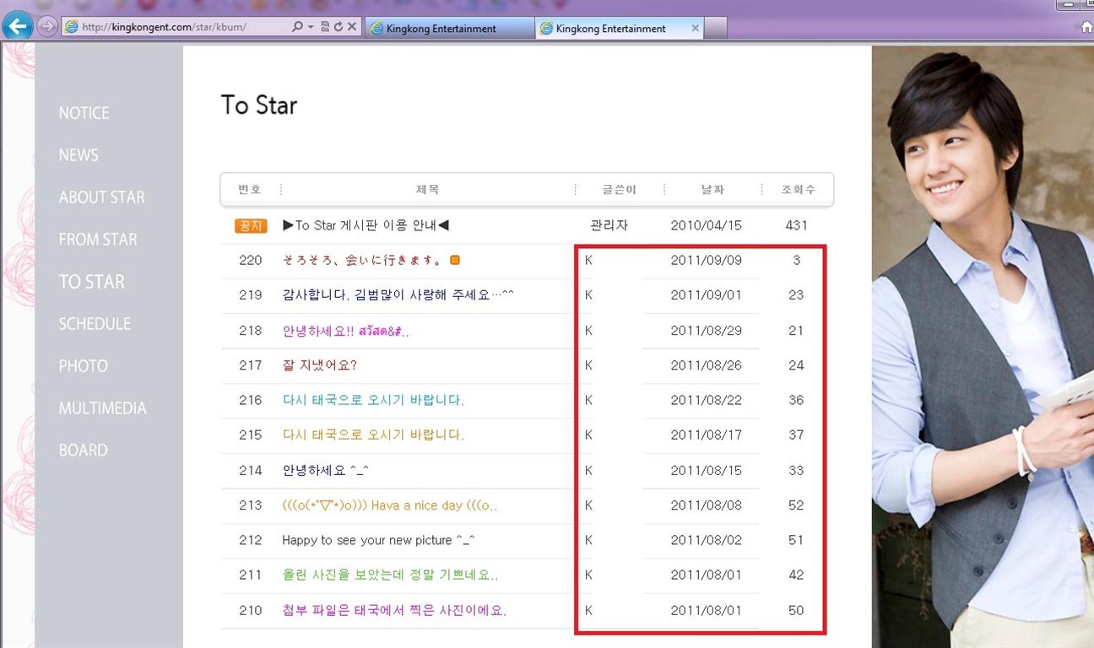This screenshot has width=1094, height=648.
Task: Open the SCHEDULE page
Action: [x=95, y=324]
